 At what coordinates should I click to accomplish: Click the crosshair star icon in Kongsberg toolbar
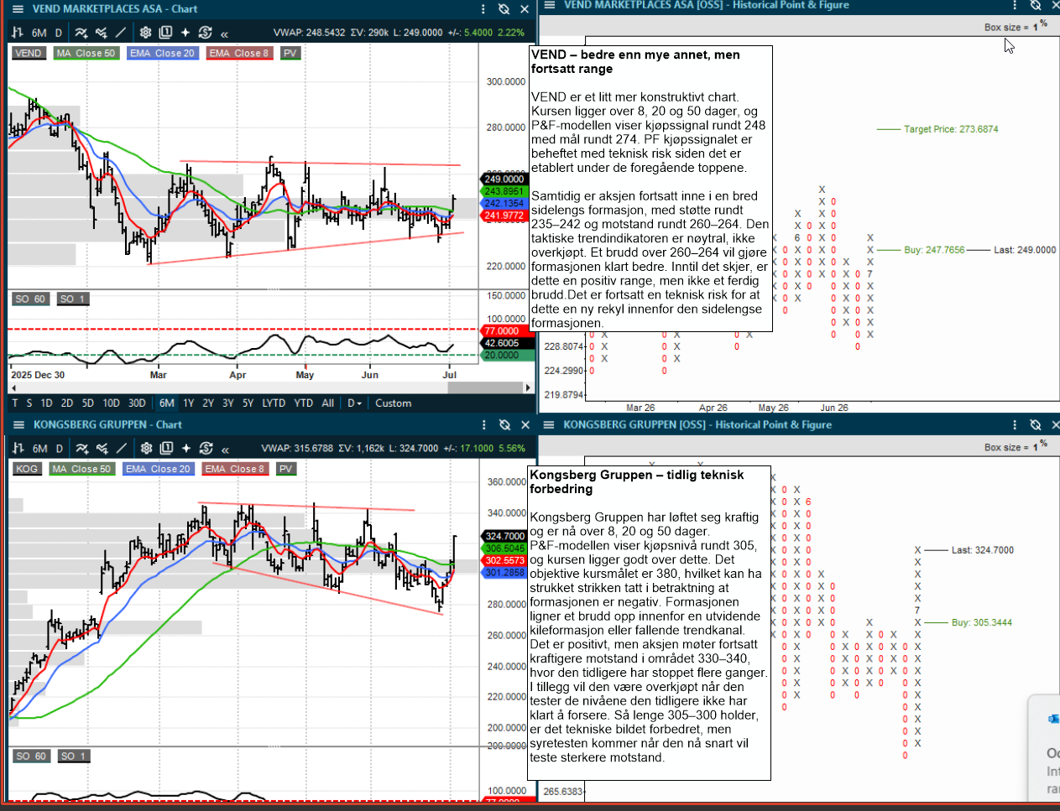(186, 448)
